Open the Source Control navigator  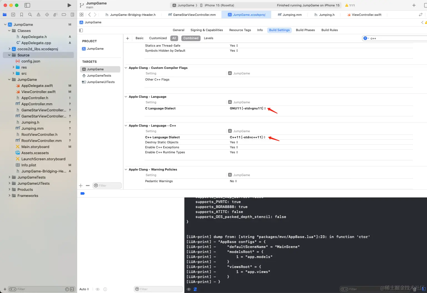[x=13, y=15]
